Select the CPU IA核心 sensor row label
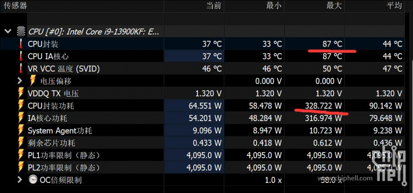 [49, 56]
